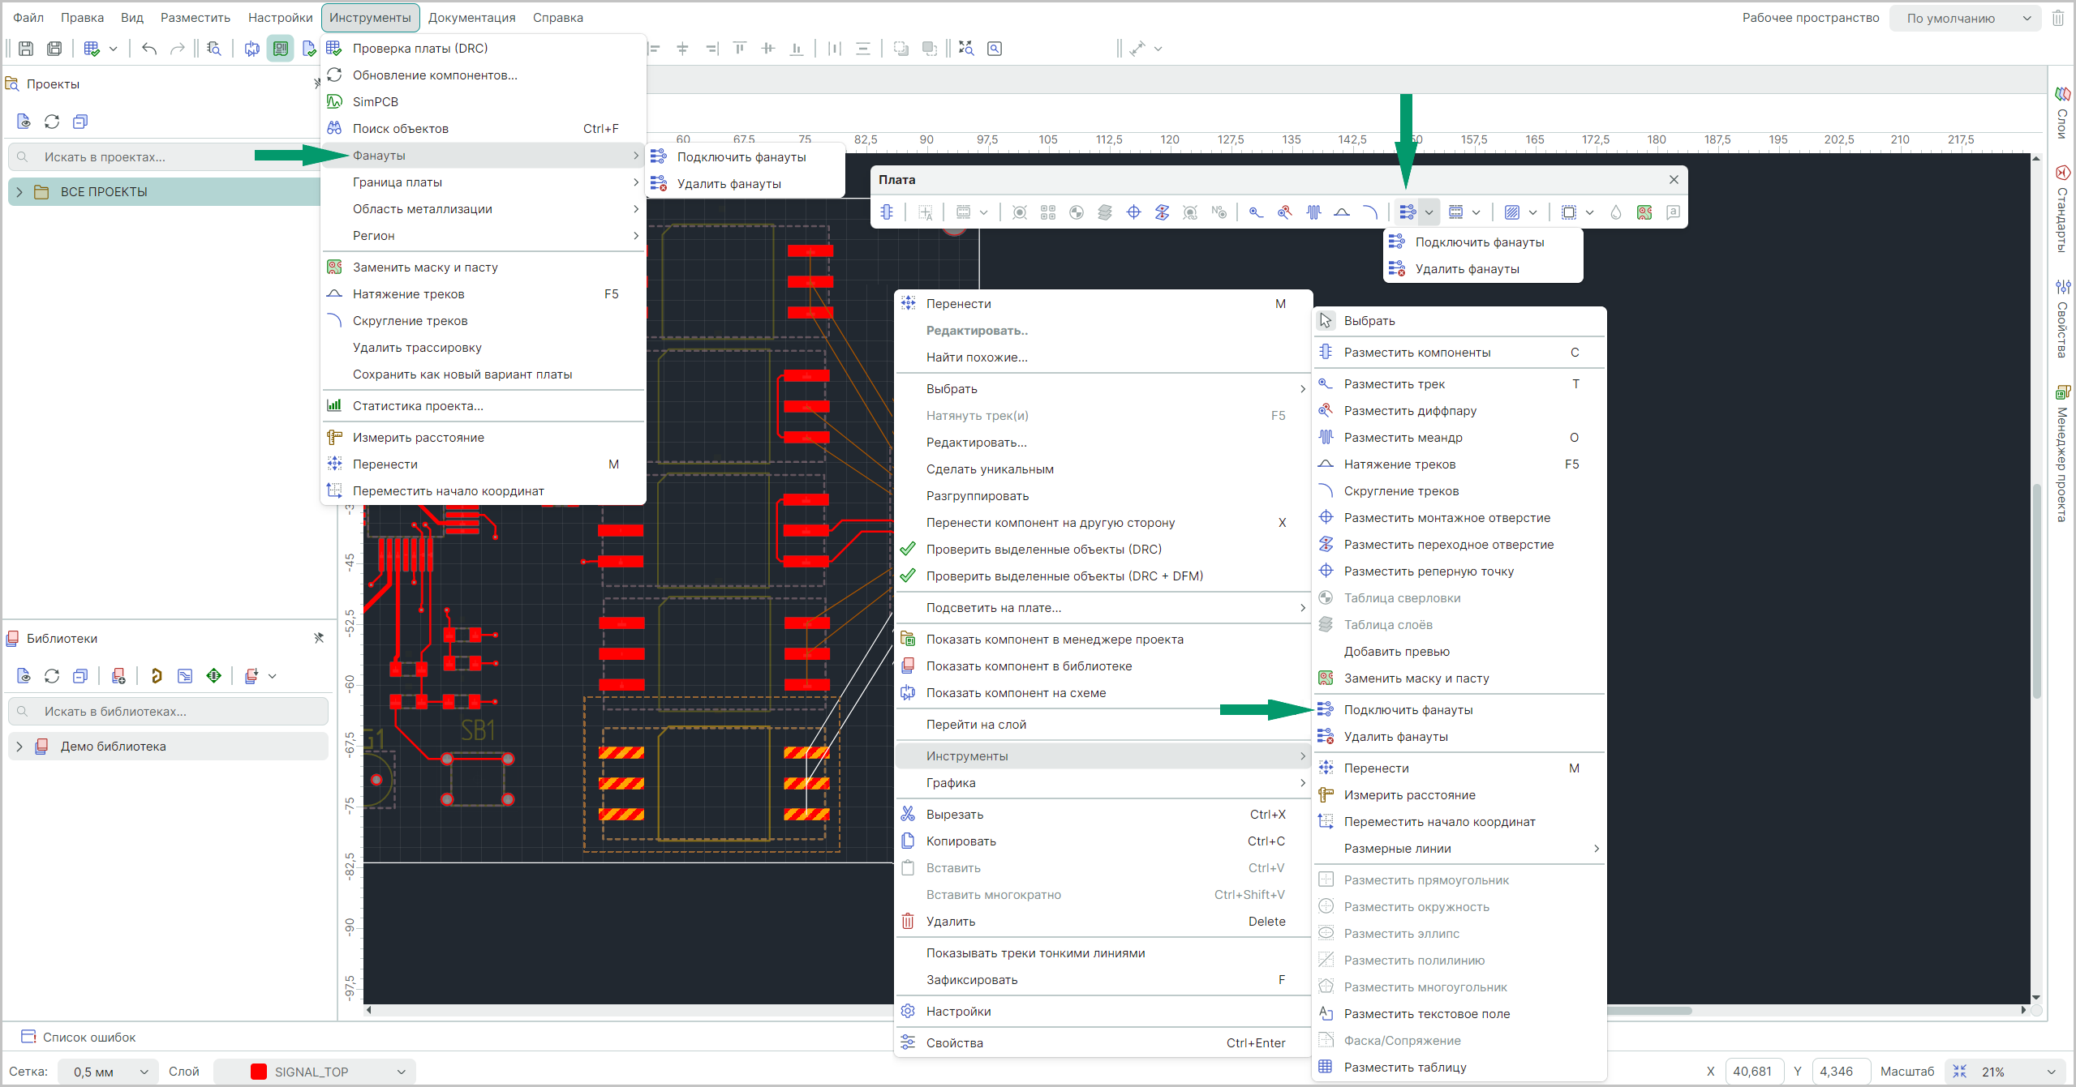The width and height of the screenshot is (2076, 1087).
Task: Choose Удалить фанауты in the Фанауты submenu
Action: tap(729, 184)
